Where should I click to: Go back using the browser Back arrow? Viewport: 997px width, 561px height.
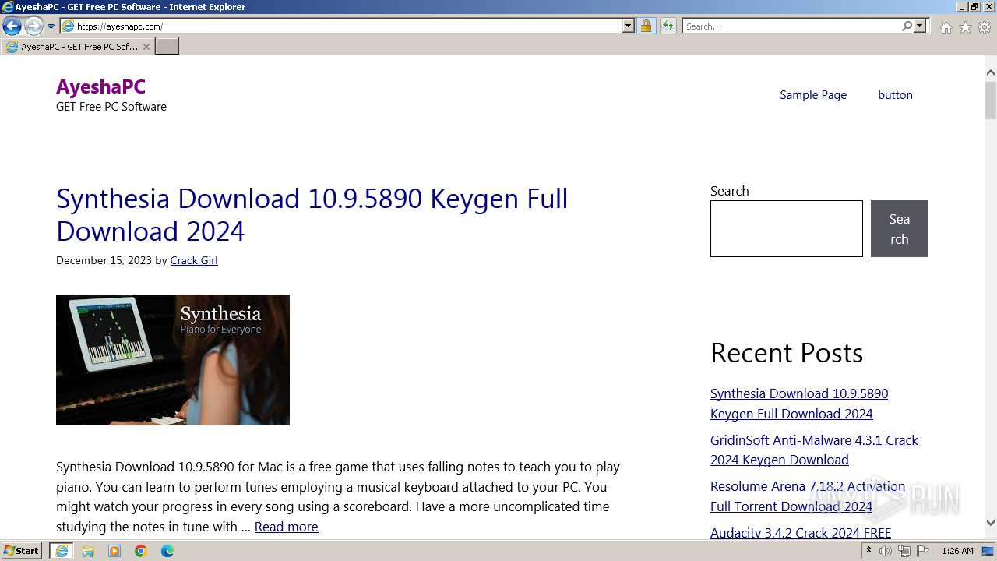coord(12,26)
